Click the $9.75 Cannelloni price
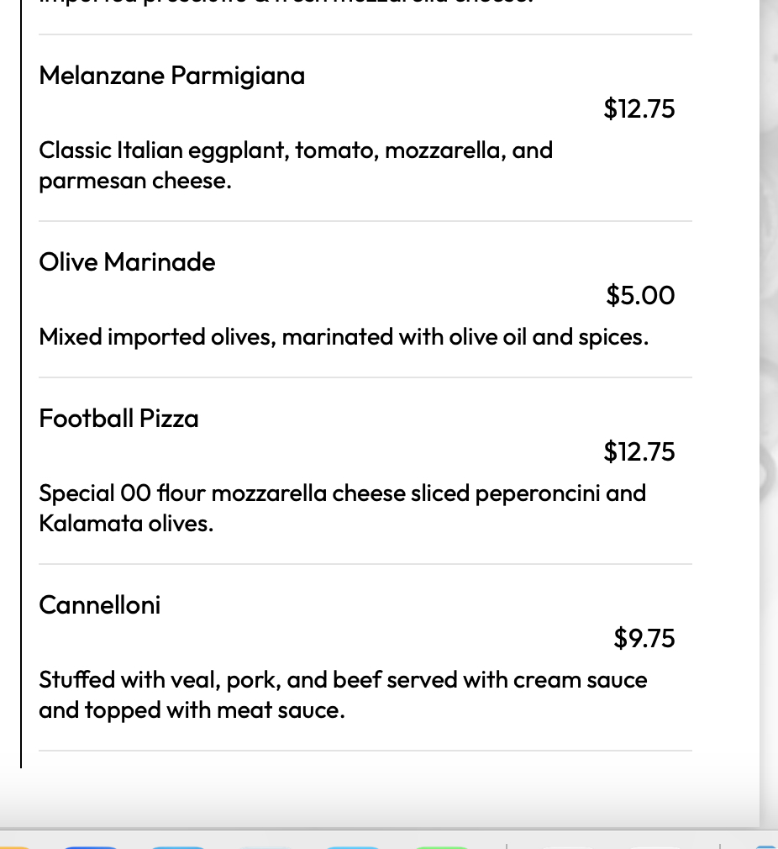Image resolution: width=778 pixels, height=849 pixels. (x=644, y=638)
